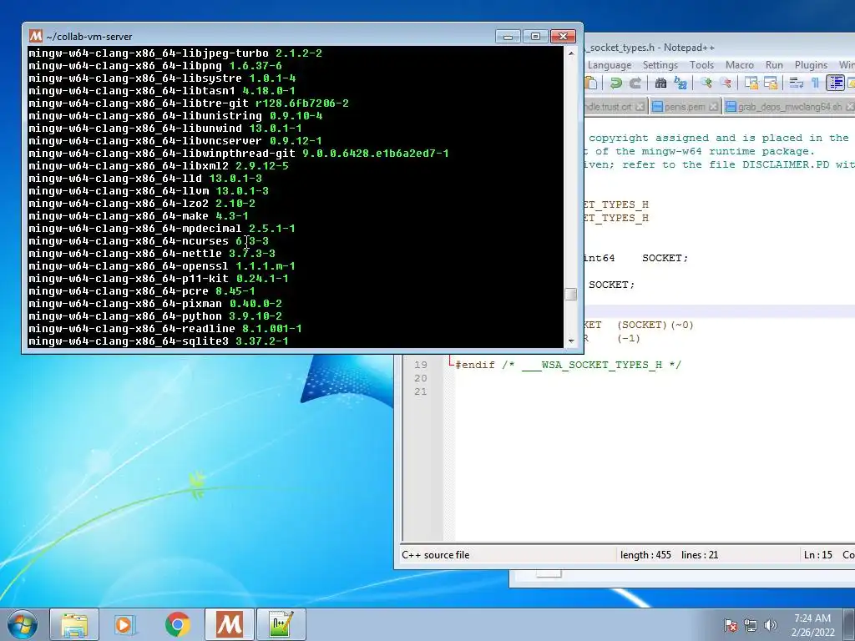Open the Replace tool icon in Notepad++
855x641 pixels.
680,83
